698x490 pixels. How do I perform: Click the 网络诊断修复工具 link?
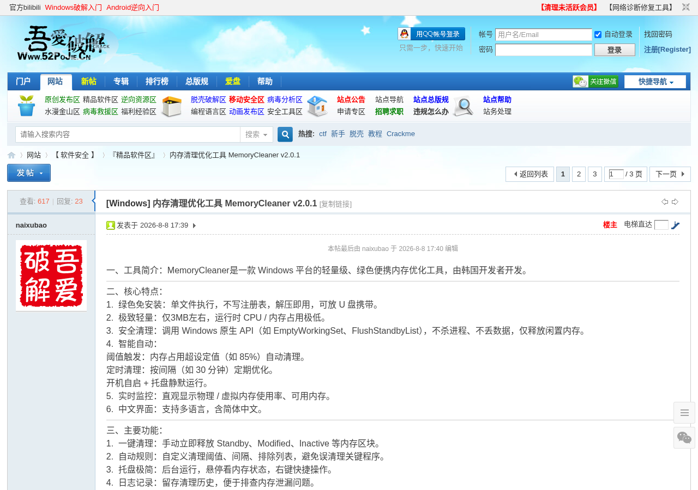pyautogui.click(x=640, y=8)
